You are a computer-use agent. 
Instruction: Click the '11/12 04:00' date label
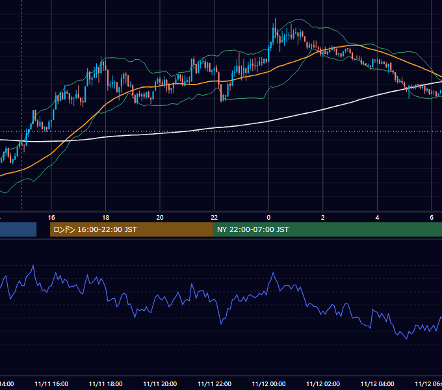click(x=377, y=383)
